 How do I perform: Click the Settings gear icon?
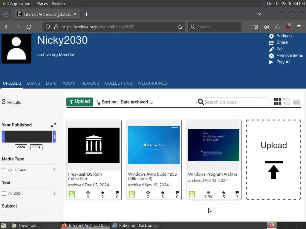coord(271,36)
